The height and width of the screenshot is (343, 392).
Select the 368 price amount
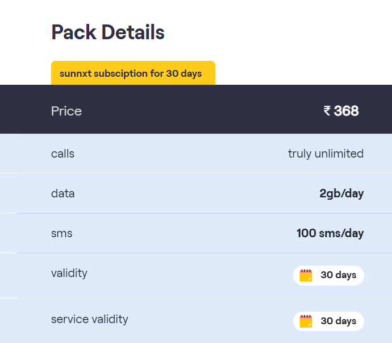(x=346, y=111)
